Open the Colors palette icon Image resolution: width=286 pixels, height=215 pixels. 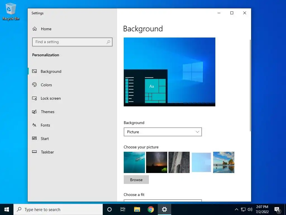tap(34, 85)
